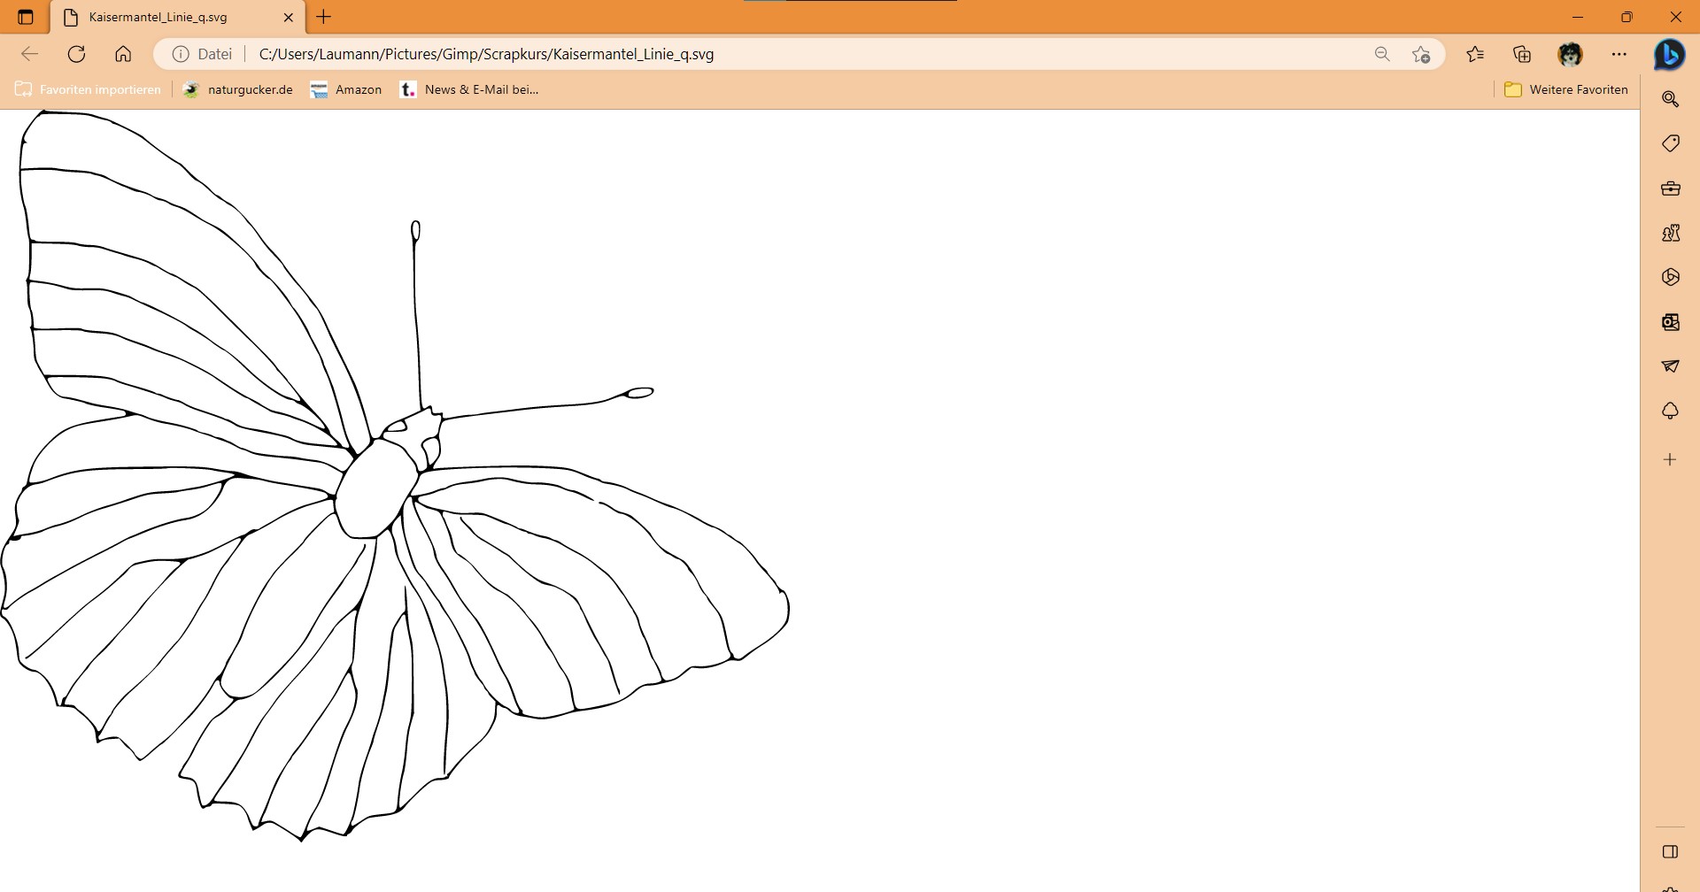Click the browser Refresh button
This screenshot has height=892, width=1700.
coord(77,54)
